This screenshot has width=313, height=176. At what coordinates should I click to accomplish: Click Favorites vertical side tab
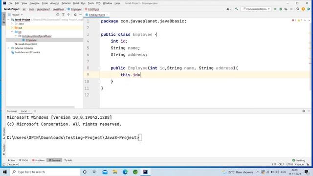[x=4, y=149]
